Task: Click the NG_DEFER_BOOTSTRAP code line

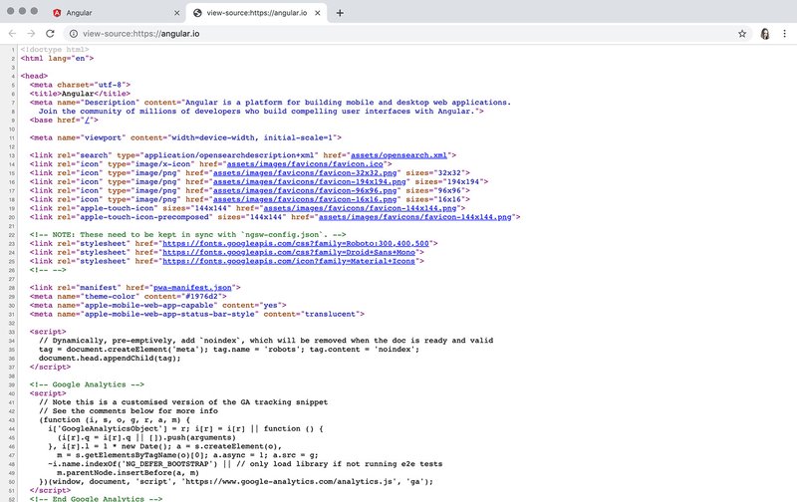Action: coord(245,464)
